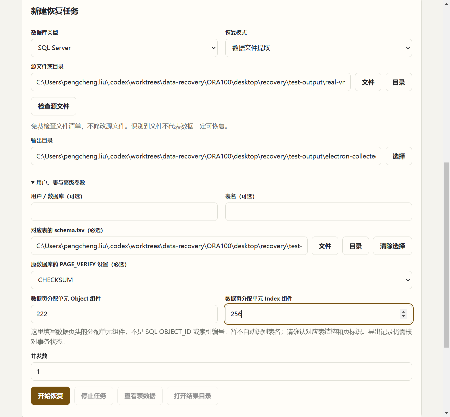Image resolution: width=450 pixels, height=417 pixels.
Task: Click the Index 组件 field showing 256
Action: [318, 314]
